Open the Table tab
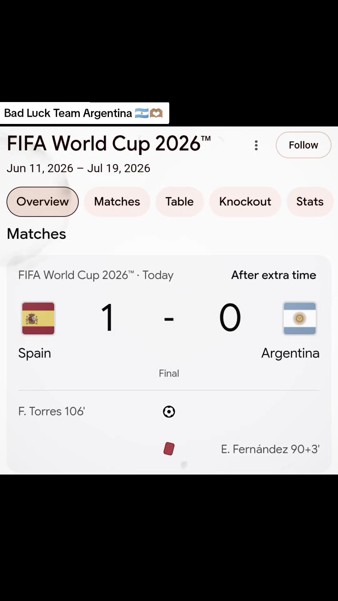Viewport: 338px width, 601px height. (180, 202)
